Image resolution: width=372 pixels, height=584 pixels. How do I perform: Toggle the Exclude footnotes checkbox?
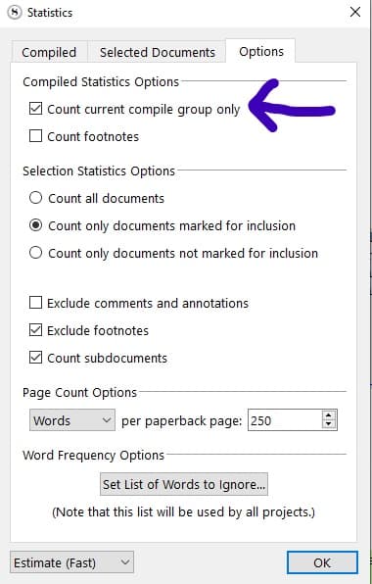click(35, 330)
